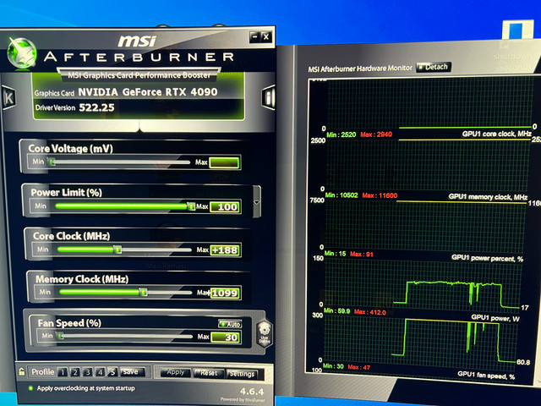Screen dimensions: 541x406
Task: Click the profile lock icon
Action: tap(21, 371)
